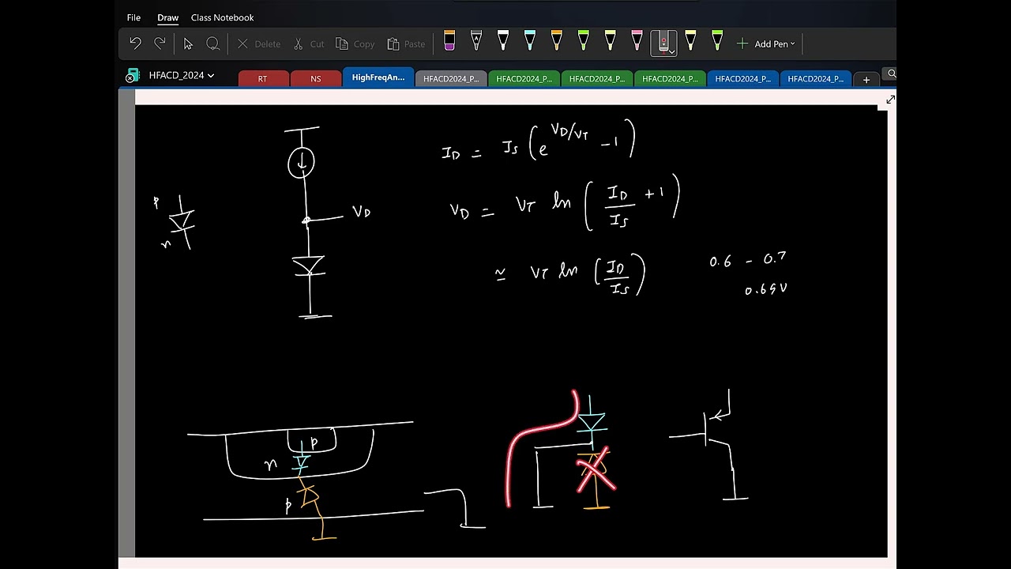The image size is (1011, 569).
Task: Pick the orange pen
Action: [557, 42]
